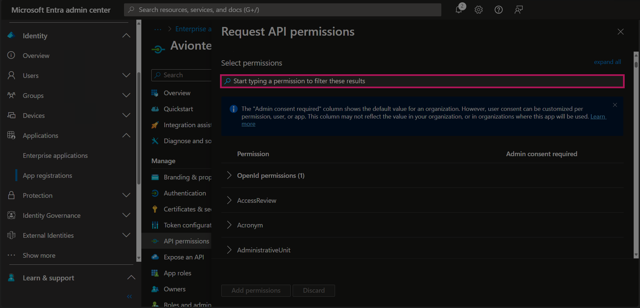Open the notifications bell icon

pyautogui.click(x=459, y=10)
